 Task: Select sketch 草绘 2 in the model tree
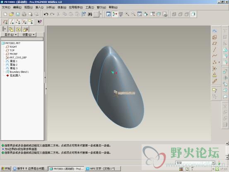click(12, 65)
